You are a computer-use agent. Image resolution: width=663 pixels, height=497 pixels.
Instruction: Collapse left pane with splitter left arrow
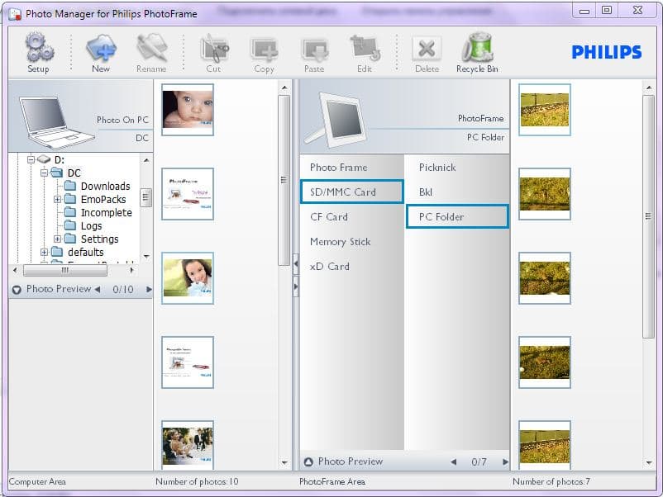point(296,264)
